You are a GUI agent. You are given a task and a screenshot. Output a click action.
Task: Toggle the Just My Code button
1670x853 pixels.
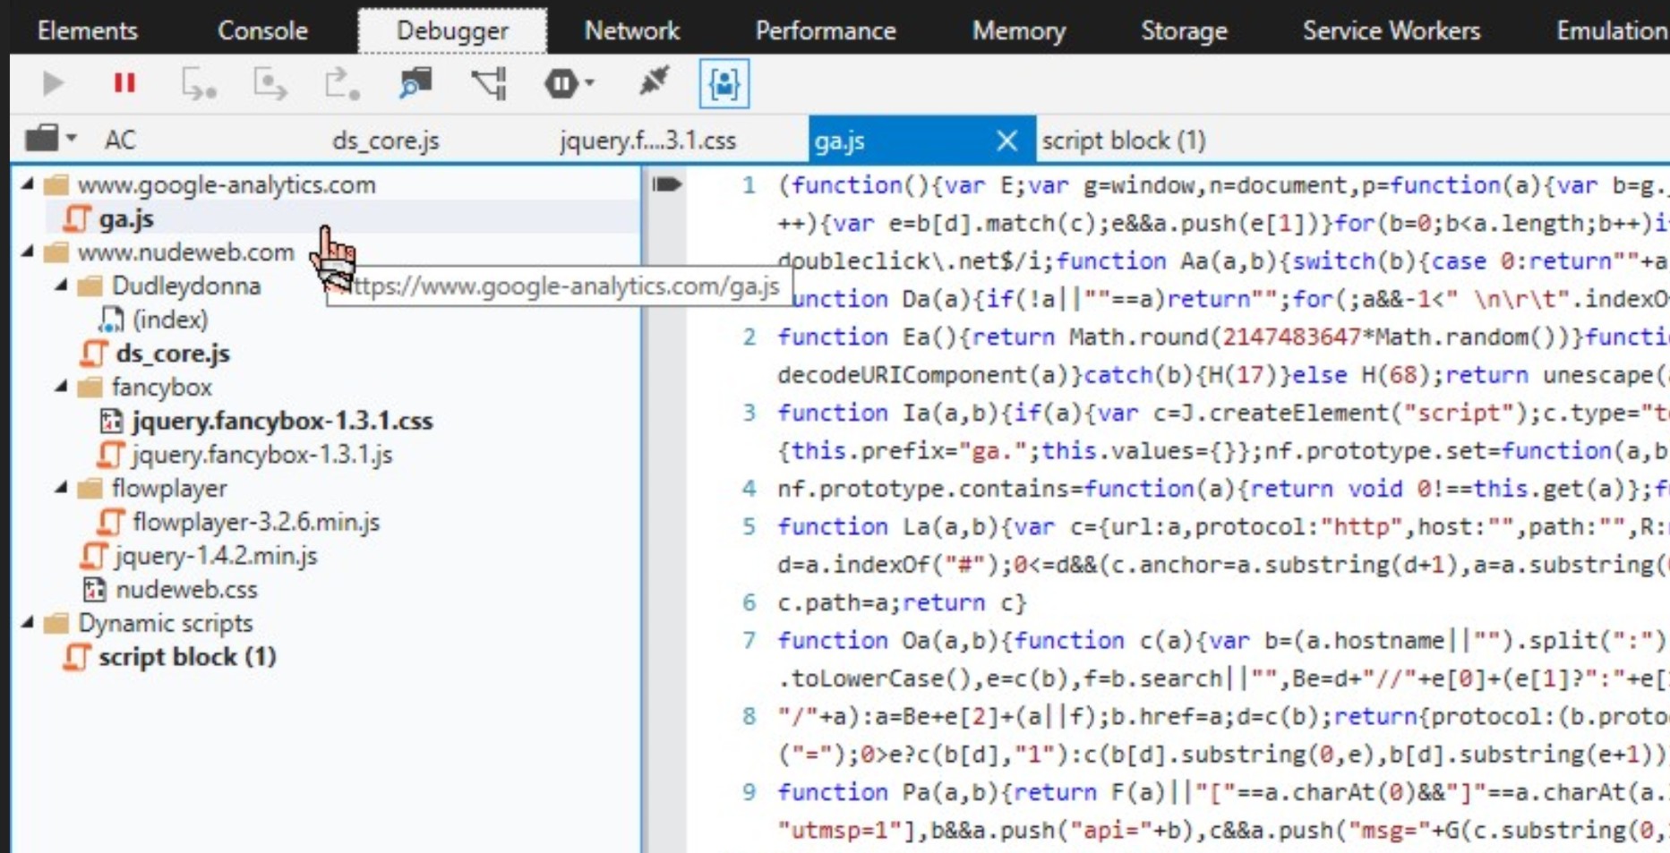724,84
